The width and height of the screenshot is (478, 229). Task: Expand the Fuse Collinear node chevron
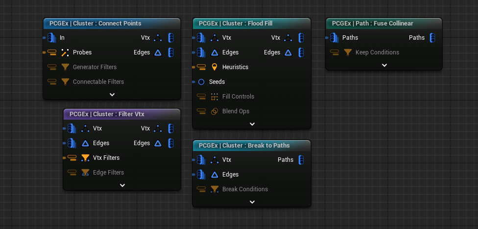pyautogui.click(x=384, y=65)
